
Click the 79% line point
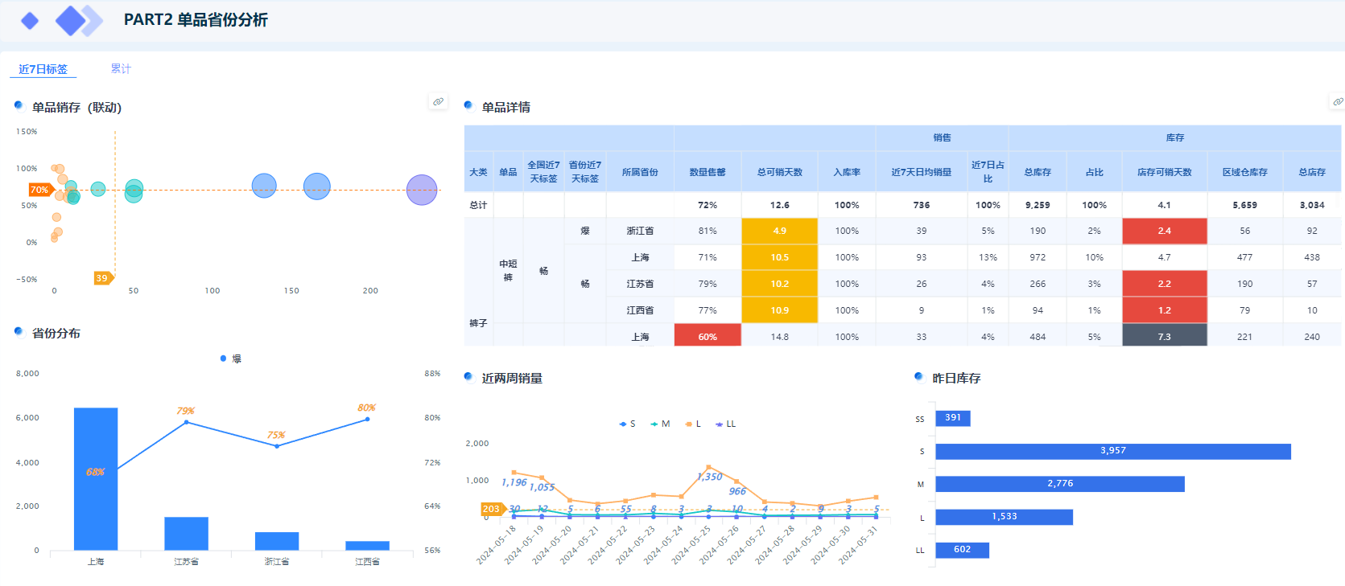[x=186, y=422]
